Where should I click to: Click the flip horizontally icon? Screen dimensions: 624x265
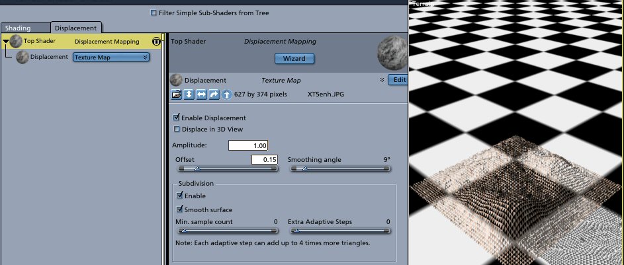click(201, 95)
